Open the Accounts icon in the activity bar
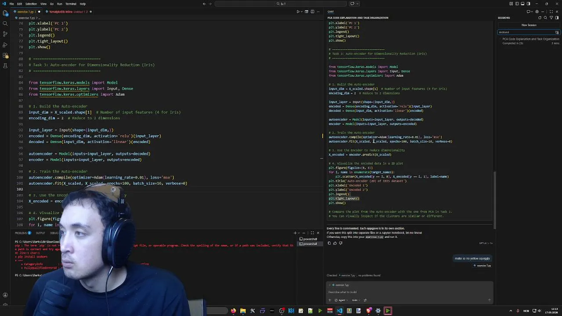 [x=5, y=295]
